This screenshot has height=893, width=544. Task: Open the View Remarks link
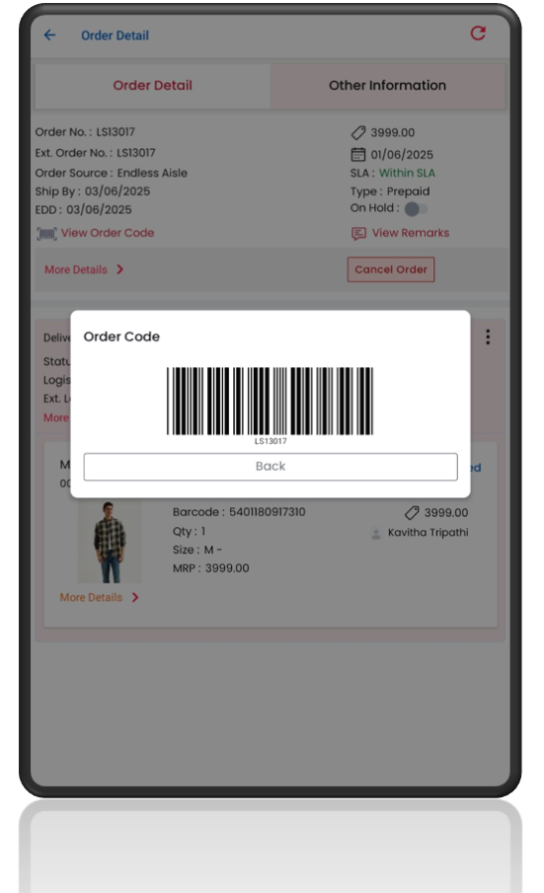click(x=410, y=233)
